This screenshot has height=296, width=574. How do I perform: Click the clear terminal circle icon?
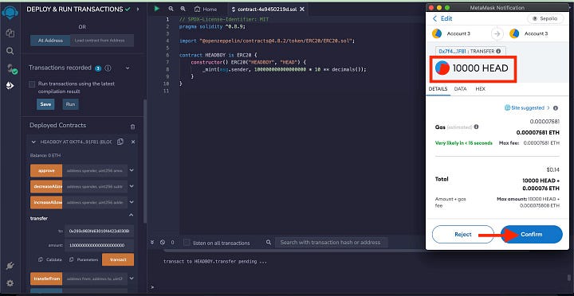pos(162,242)
